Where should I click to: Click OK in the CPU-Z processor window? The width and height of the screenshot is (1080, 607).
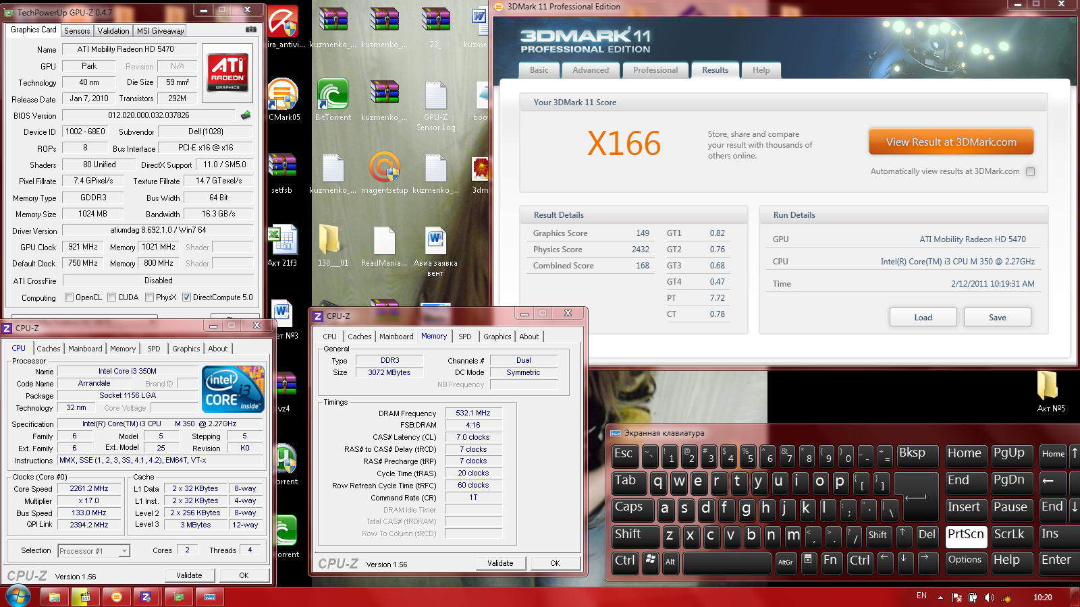[x=244, y=575]
